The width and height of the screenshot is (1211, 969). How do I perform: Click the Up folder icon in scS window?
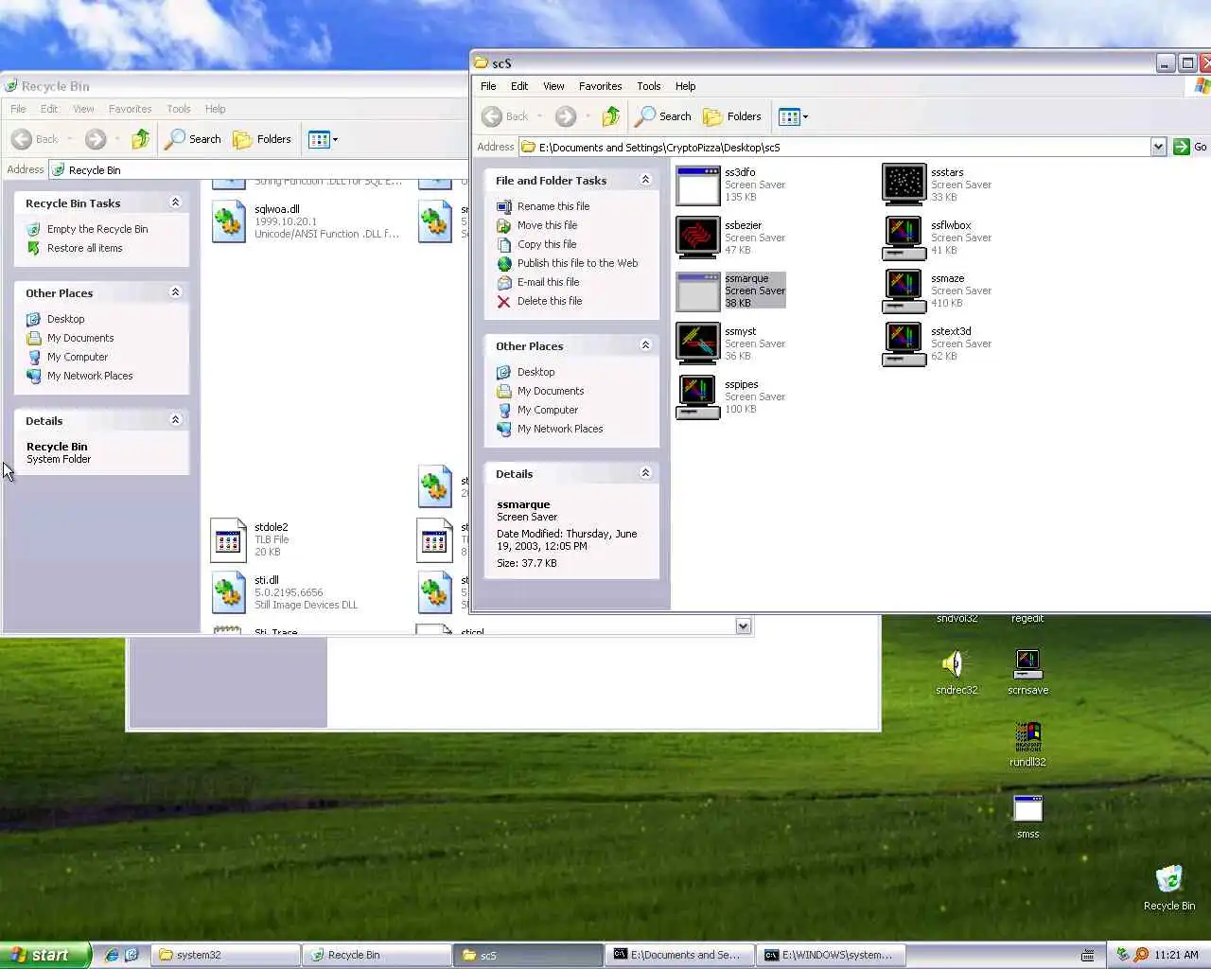pyautogui.click(x=611, y=116)
